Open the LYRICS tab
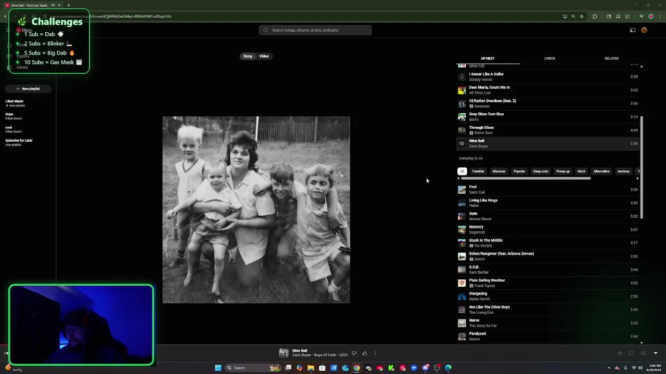Image resolution: width=666 pixels, height=374 pixels. 549,58
